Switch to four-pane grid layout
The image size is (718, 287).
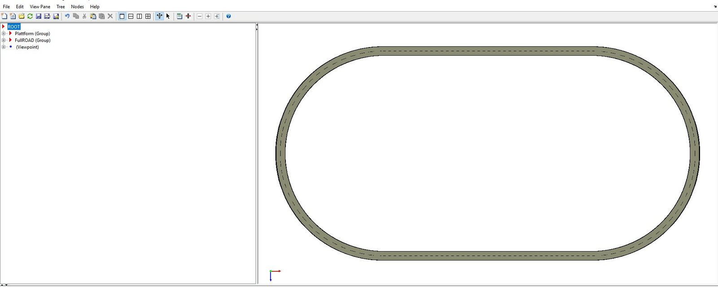[148, 16]
